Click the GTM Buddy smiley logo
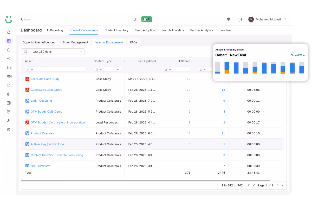 [9, 20]
